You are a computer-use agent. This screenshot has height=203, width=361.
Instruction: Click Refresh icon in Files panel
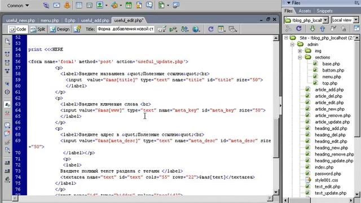pyautogui.click(x=299, y=28)
